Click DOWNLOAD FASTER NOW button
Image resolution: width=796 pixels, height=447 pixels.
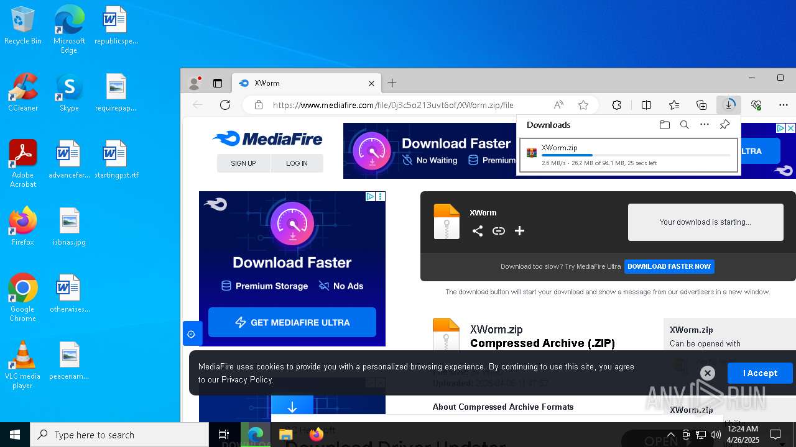pyautogui.click(x=669, y=266)
